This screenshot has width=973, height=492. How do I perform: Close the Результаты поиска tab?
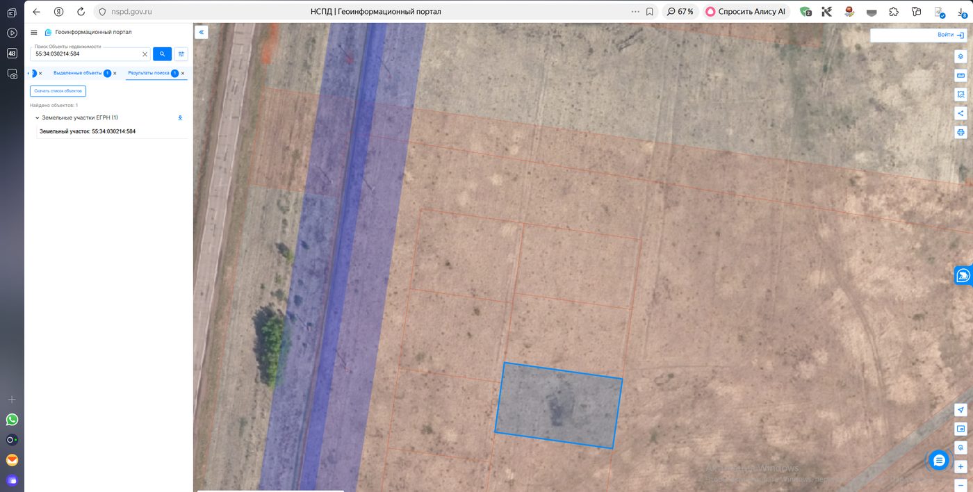point(183,73)
